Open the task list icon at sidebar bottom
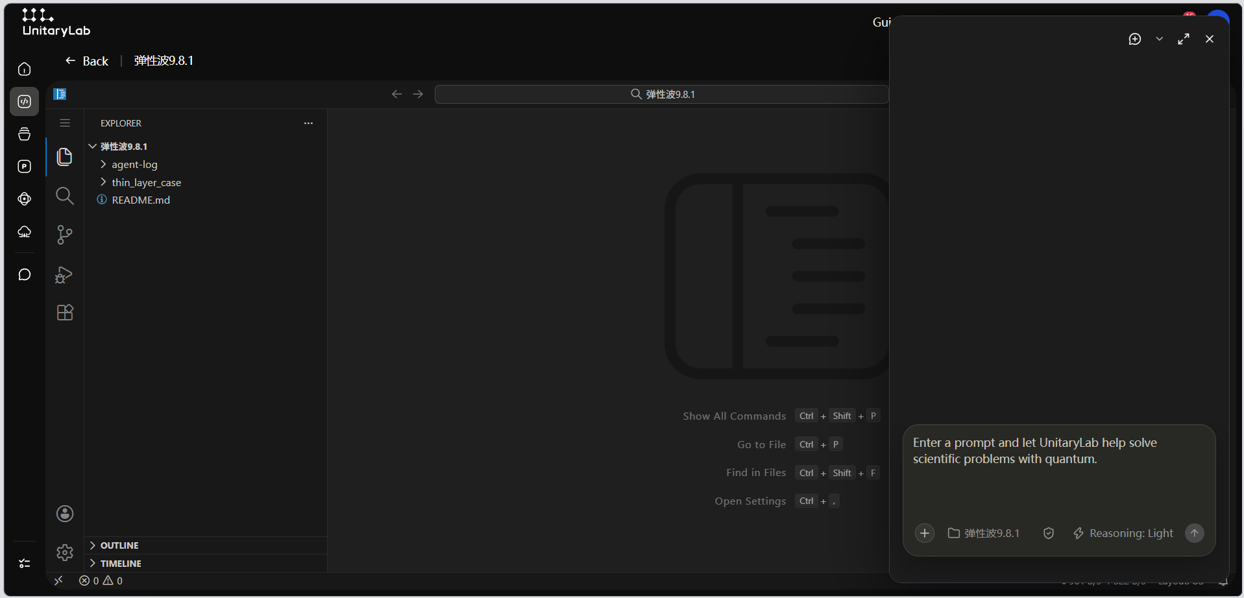Image resolution: width=1244 pixels, height=598 pixels. (x=25, y=564)
